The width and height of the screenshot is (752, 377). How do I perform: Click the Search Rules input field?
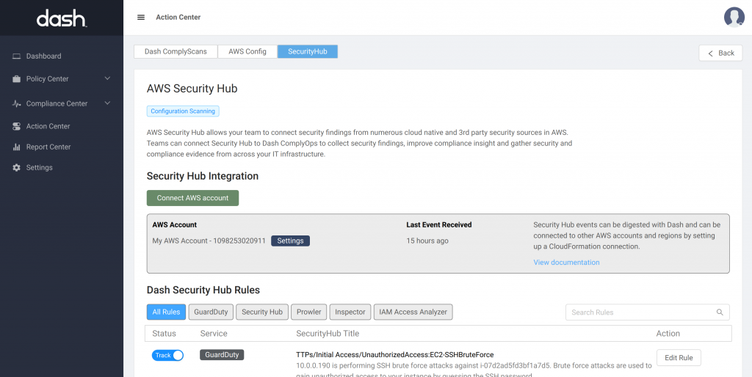[x=648, y=312]
